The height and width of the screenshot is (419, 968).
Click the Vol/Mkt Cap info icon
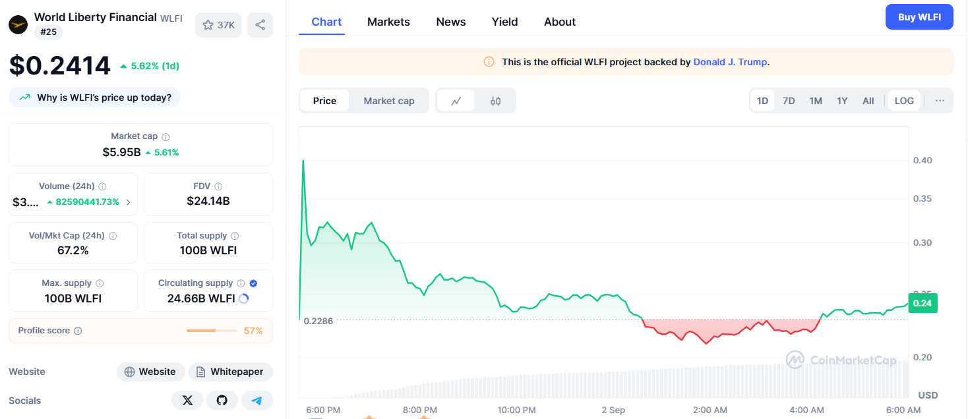[113, 235]
